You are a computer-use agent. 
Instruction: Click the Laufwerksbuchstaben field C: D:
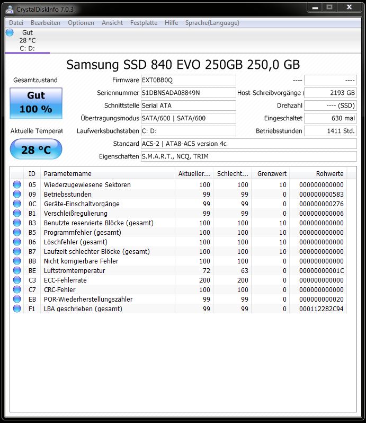pos(189,131)
